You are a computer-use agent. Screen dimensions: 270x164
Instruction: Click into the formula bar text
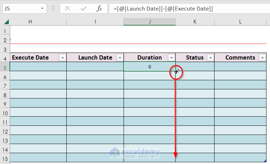(163, 9)
